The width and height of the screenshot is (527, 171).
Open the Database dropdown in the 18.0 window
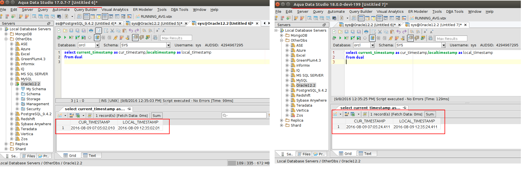click(372, 45)
